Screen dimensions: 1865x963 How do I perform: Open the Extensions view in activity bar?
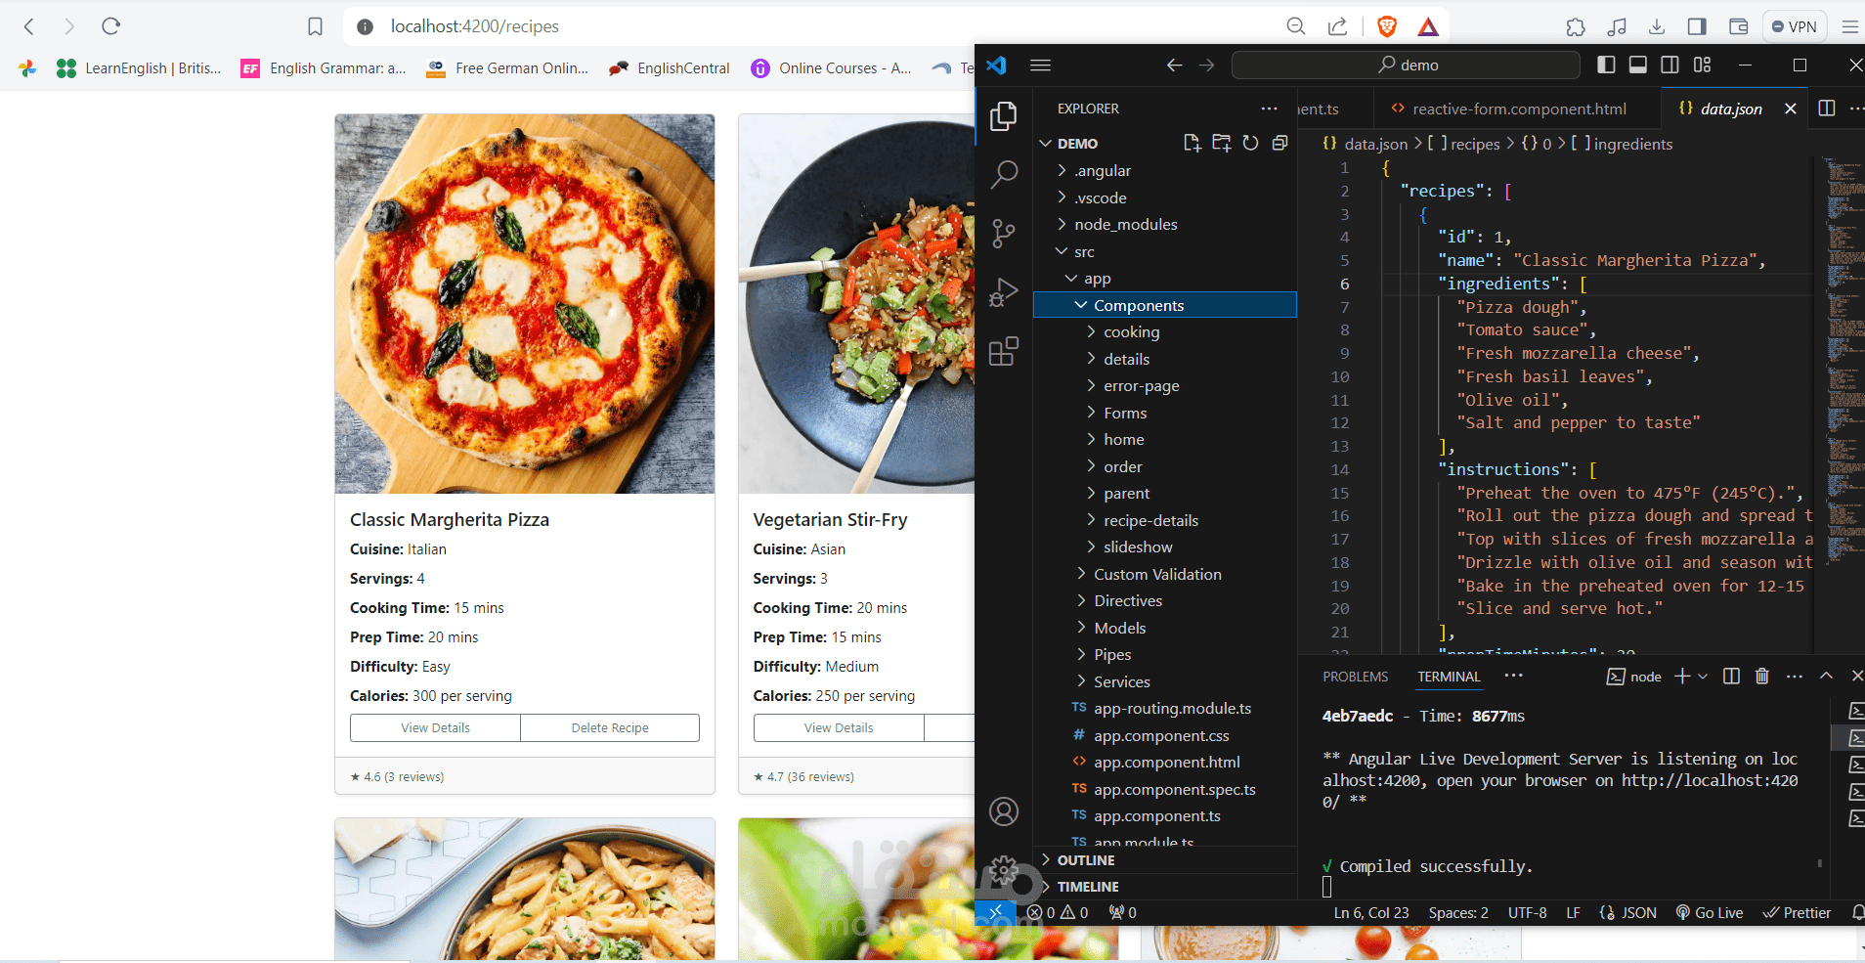pyautogui.click(x=1003, y=351)
